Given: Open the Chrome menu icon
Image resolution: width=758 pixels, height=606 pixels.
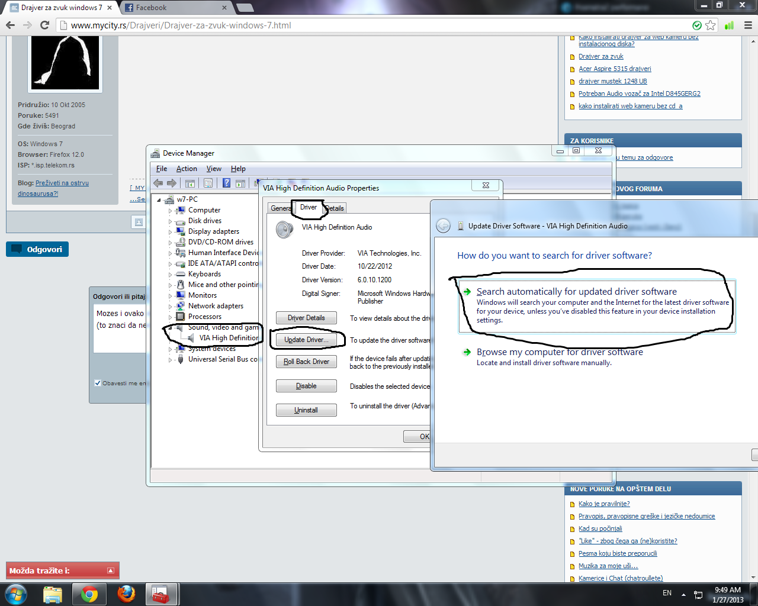Looking at the screenshot, I should pyautogui.click(x=748, y=25).
